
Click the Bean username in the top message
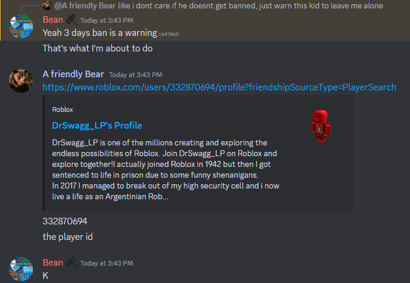tap(53, 20)
